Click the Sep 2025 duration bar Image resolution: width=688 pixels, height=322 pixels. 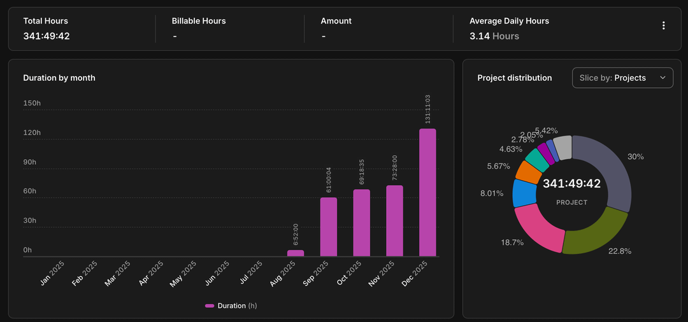tap(329, 227)
